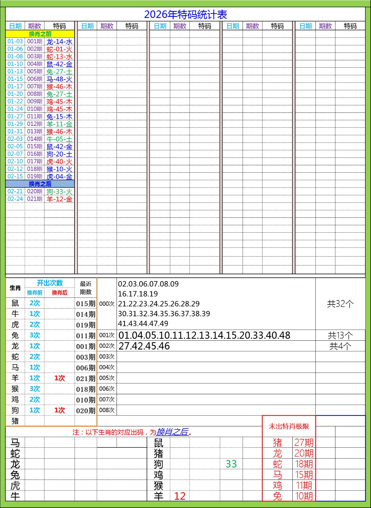This screenshot has height=508, width=371.
Task: Select the "虎-04-金" cell for period 019
Action: pos(59,176)
